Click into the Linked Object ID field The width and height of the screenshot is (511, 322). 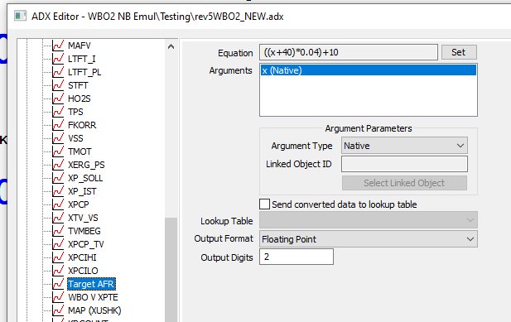[404, 164]
